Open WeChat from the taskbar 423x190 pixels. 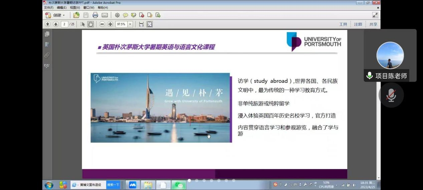[178, 185]
